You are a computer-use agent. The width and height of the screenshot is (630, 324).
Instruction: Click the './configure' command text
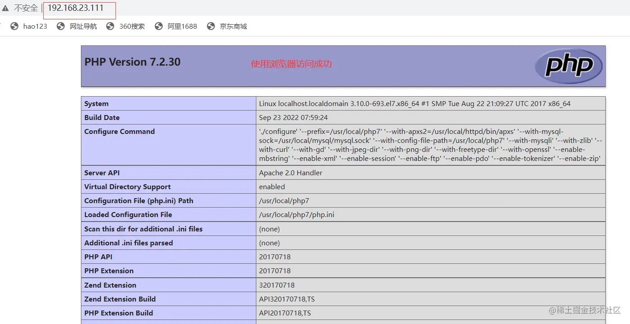431,145
